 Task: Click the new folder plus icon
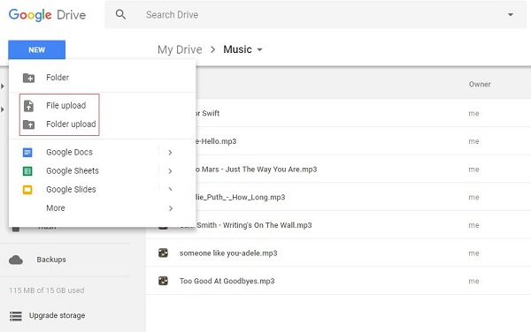pos(29,78)
